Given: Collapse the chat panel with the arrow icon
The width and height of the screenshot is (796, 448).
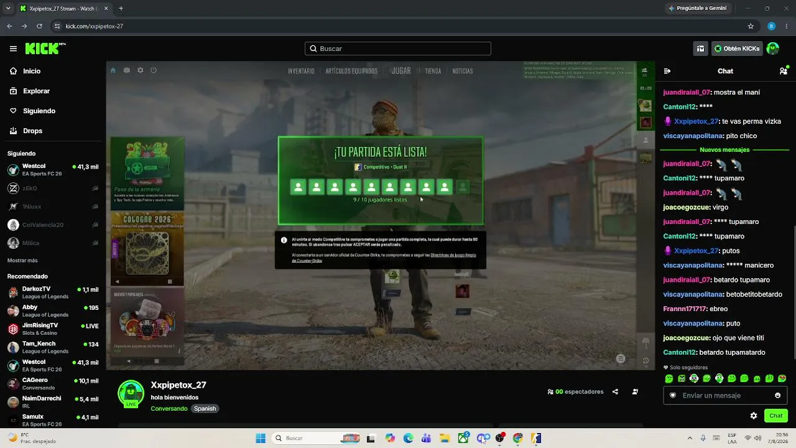Looking at the screenshot, I should [667, 71].
